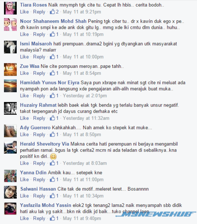Open timestamp Yesterday at 8:03am
Image resolution: width=197 pixels, height=224 pixels.
[x=85, y=163]
